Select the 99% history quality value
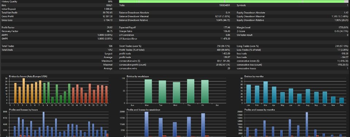The height and width of the screenshot is (137, 350). [110, 1]
